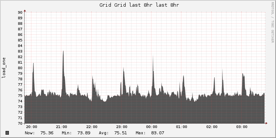
Task: Click the 70 label on y-axis
Action: [20, 123]
